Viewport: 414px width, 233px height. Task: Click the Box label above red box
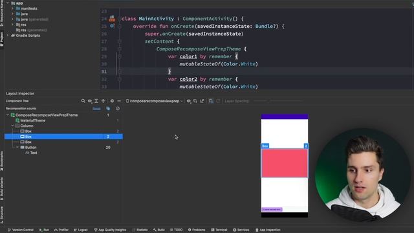265,146
